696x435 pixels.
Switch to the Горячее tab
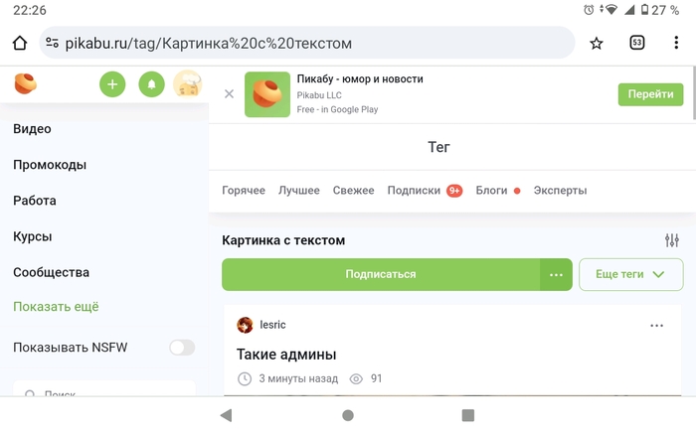[244, 191]
